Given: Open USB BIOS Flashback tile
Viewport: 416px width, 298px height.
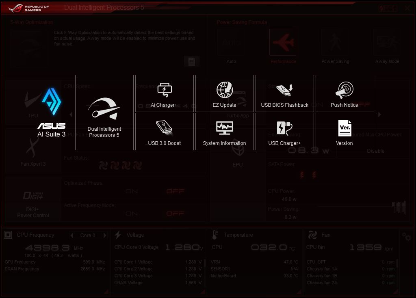Looking at the screenshot, I should [285, 93].
